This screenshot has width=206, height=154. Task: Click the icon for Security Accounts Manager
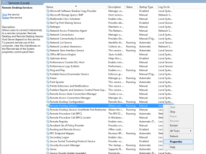pyautogui.click(x=48, y=145)
